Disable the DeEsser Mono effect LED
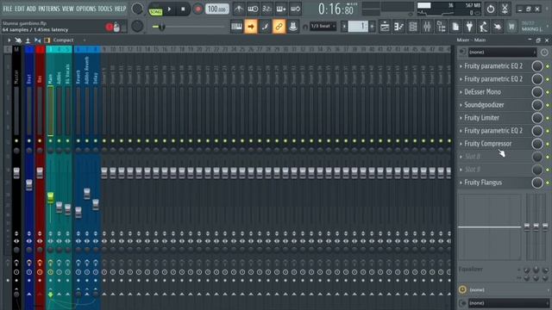 (548, 92)
